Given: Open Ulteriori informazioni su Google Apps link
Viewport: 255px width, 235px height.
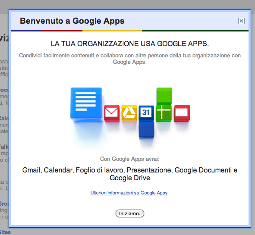Looking at the screenshot, I should [129, 193].
